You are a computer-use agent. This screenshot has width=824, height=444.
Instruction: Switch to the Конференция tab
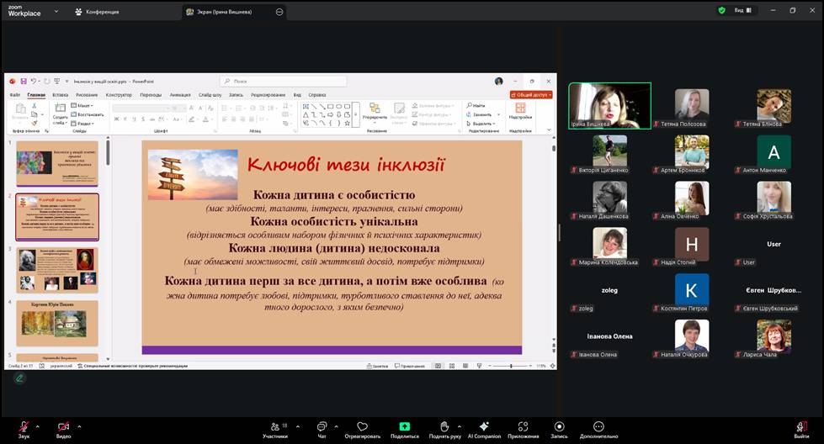[97, 12]
